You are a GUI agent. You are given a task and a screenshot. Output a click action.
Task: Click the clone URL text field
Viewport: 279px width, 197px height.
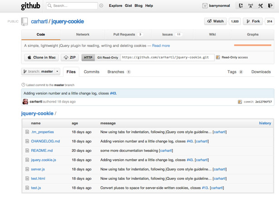tap(167, 57)
